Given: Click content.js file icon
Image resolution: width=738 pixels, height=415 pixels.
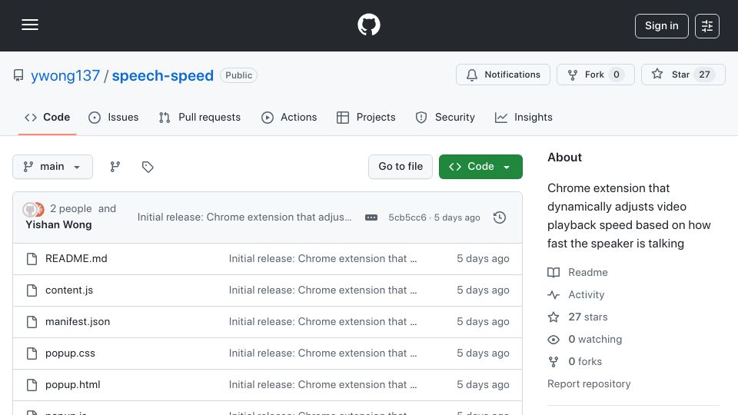Looking at the screenshot, I should [x=32, y=290].
